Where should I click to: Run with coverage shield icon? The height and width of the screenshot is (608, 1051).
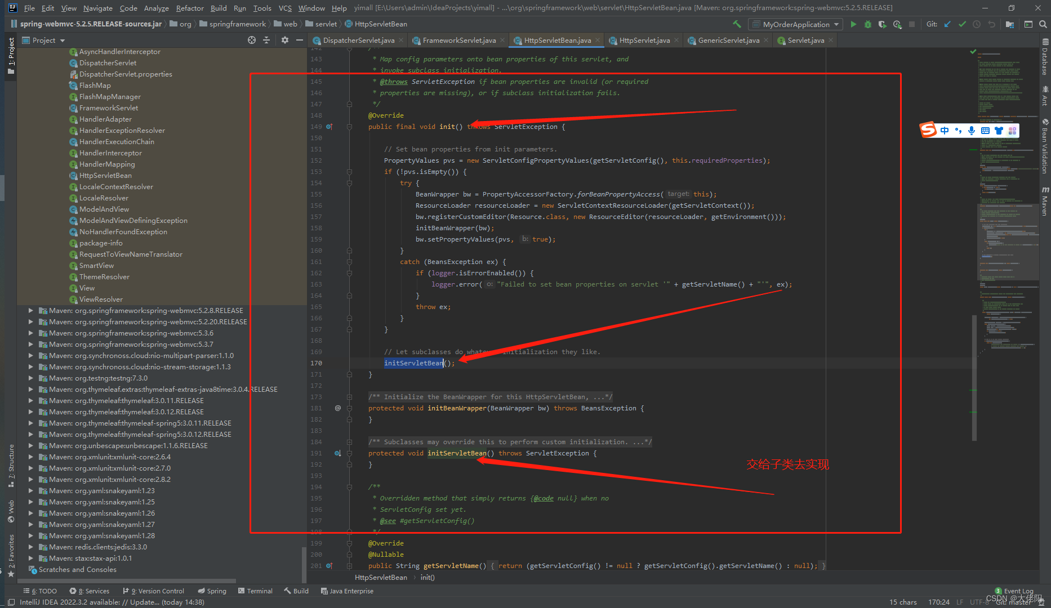(883, 24)
